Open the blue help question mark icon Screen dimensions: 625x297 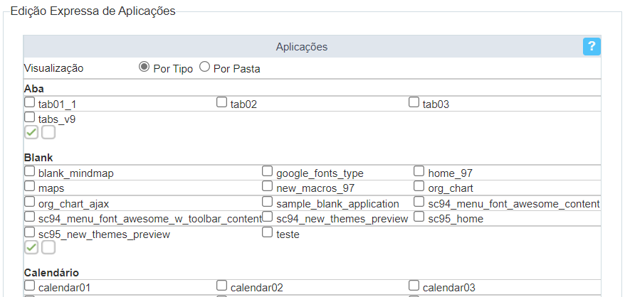click(x=592, y=46)
